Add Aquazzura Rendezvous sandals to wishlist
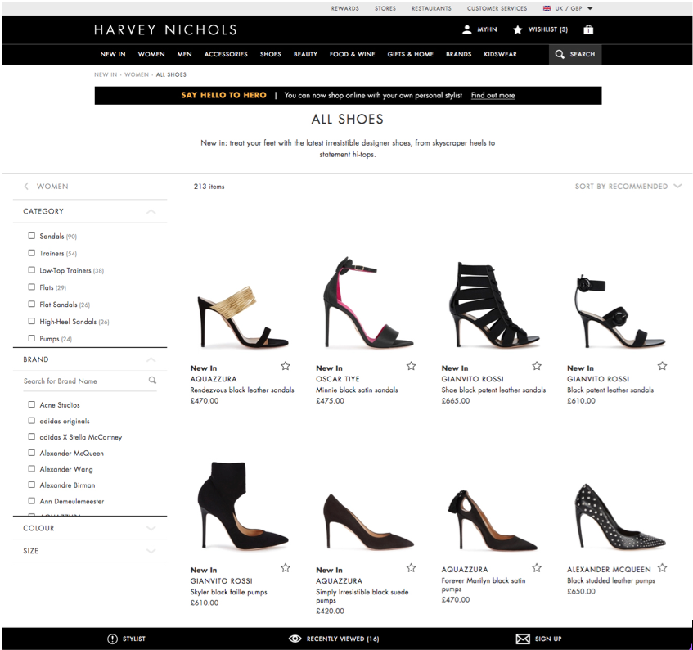Image resolution: width=693 pixels, height=650 pixels. (x=286, y=366)
